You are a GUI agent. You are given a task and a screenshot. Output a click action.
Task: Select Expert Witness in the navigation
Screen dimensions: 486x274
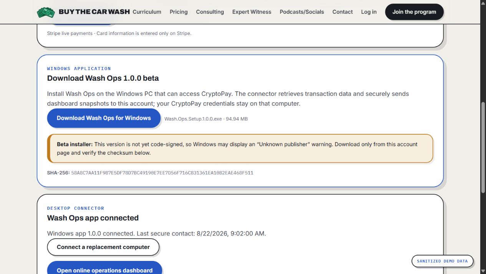point(252,12)
